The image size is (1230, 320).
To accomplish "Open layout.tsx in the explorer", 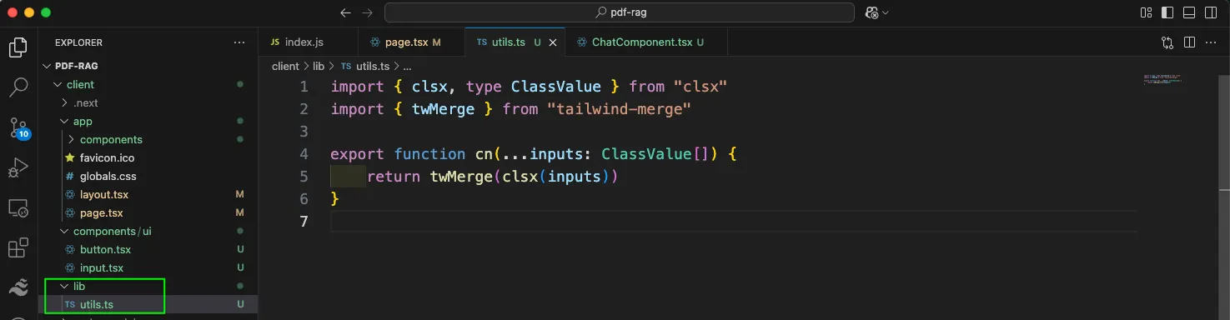I will click(148, 194).
